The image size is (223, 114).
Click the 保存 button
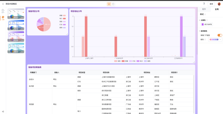[x=211, y=4]
